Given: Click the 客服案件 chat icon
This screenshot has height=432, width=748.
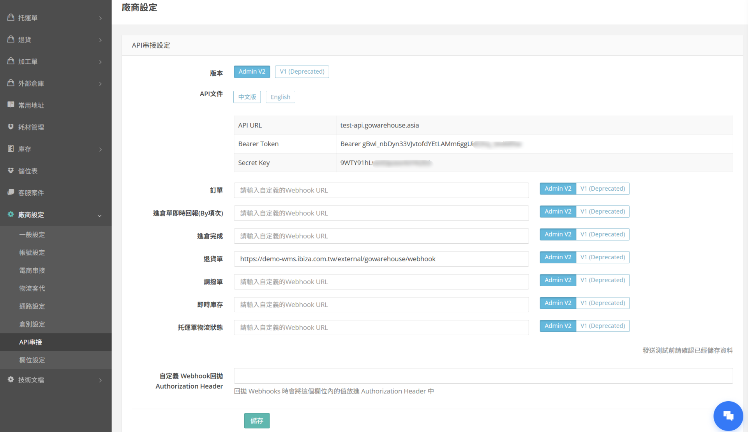Looking at the screenshot, I should click(11, 192).
